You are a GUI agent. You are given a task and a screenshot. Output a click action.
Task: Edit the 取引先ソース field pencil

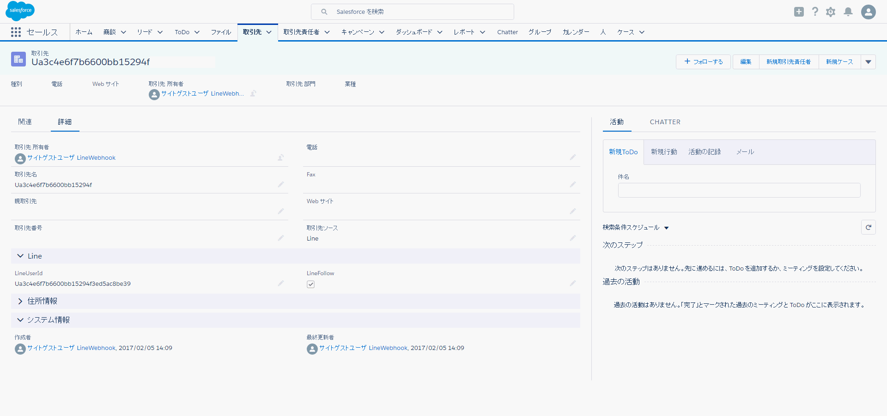572,238
